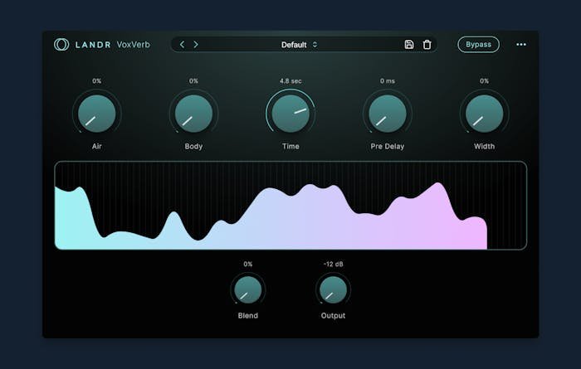Toggle the Bypass button
This screenshot has width=581, height=369.
pyautogui.click(x=478, y=45)
